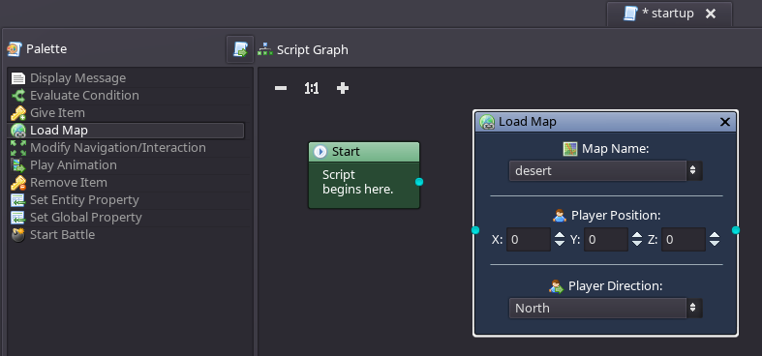Viewport: 762px width, 356px height.
Task: Reset graph zoom with the 1:1 button
Action: [x=312, y=88]
